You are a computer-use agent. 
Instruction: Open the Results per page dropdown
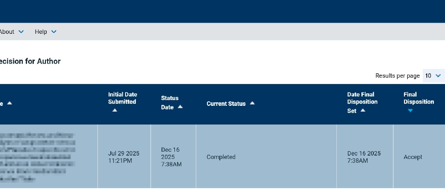point(433,76)
